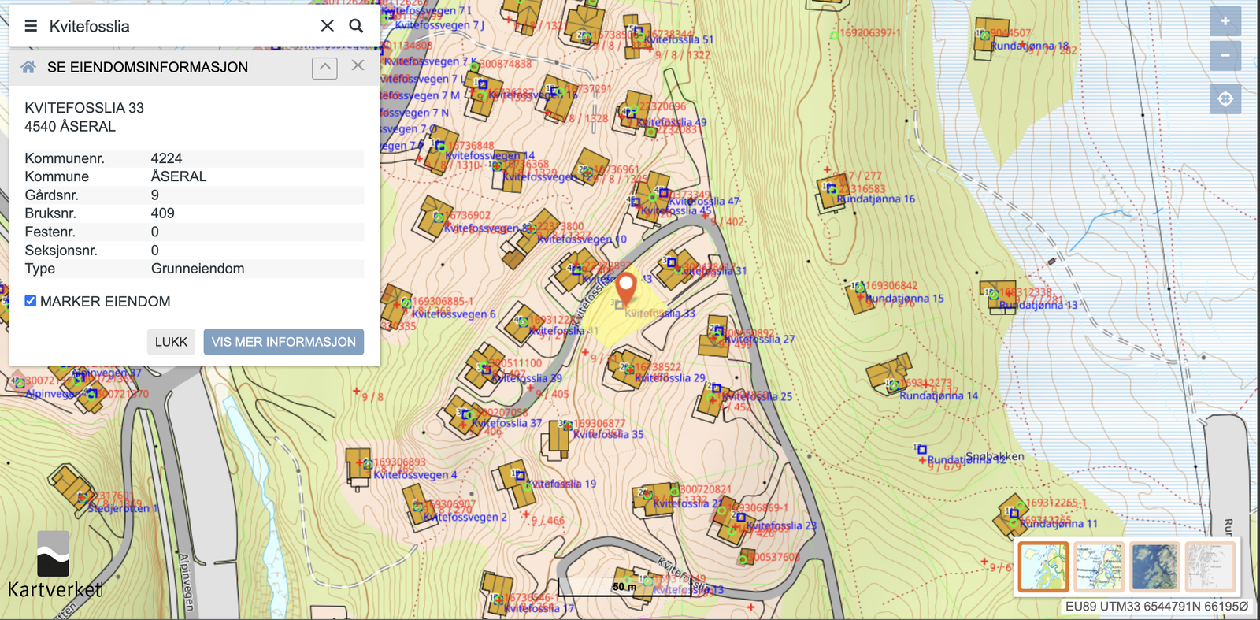Click the Rundatjønna 16 map label
1260x620 pixels.
point(876,199)
